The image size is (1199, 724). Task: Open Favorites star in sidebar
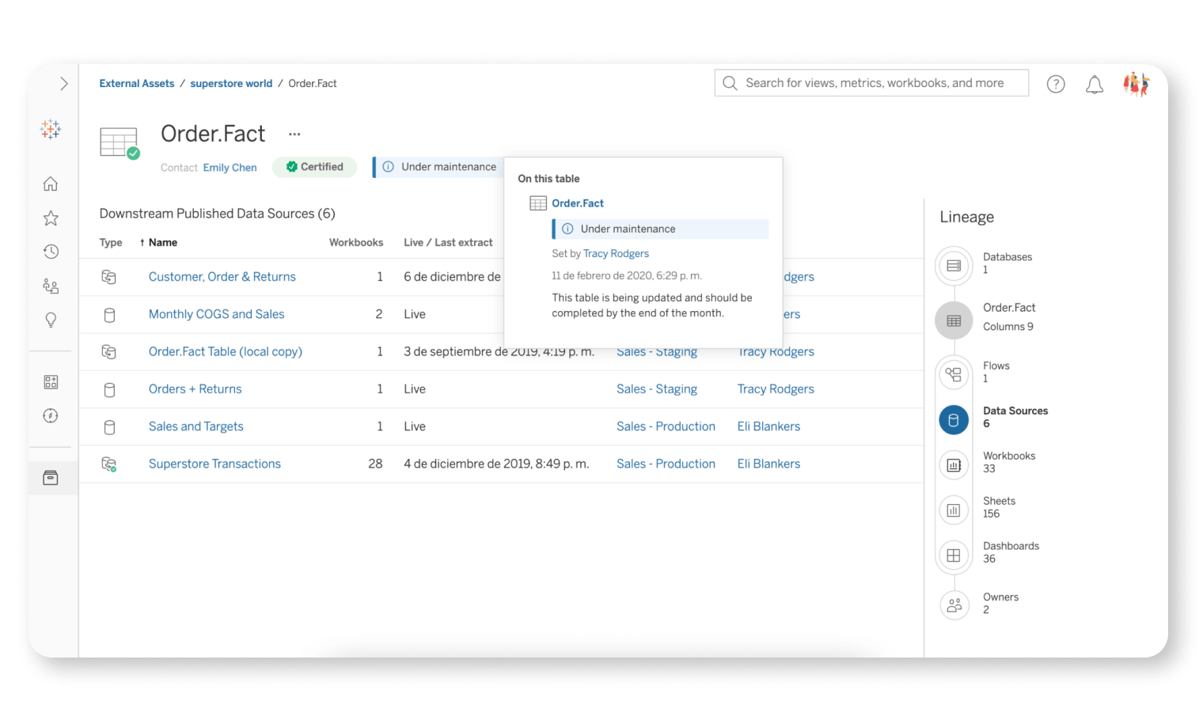click(51, 218)
